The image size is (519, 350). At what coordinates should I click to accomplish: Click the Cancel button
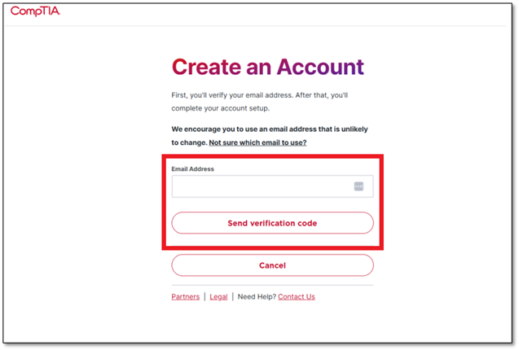(272, 265)
